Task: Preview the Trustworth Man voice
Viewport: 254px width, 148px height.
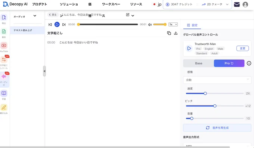Action: point(189,48)
